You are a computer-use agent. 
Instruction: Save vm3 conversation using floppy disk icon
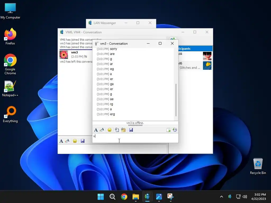point(131,130)
